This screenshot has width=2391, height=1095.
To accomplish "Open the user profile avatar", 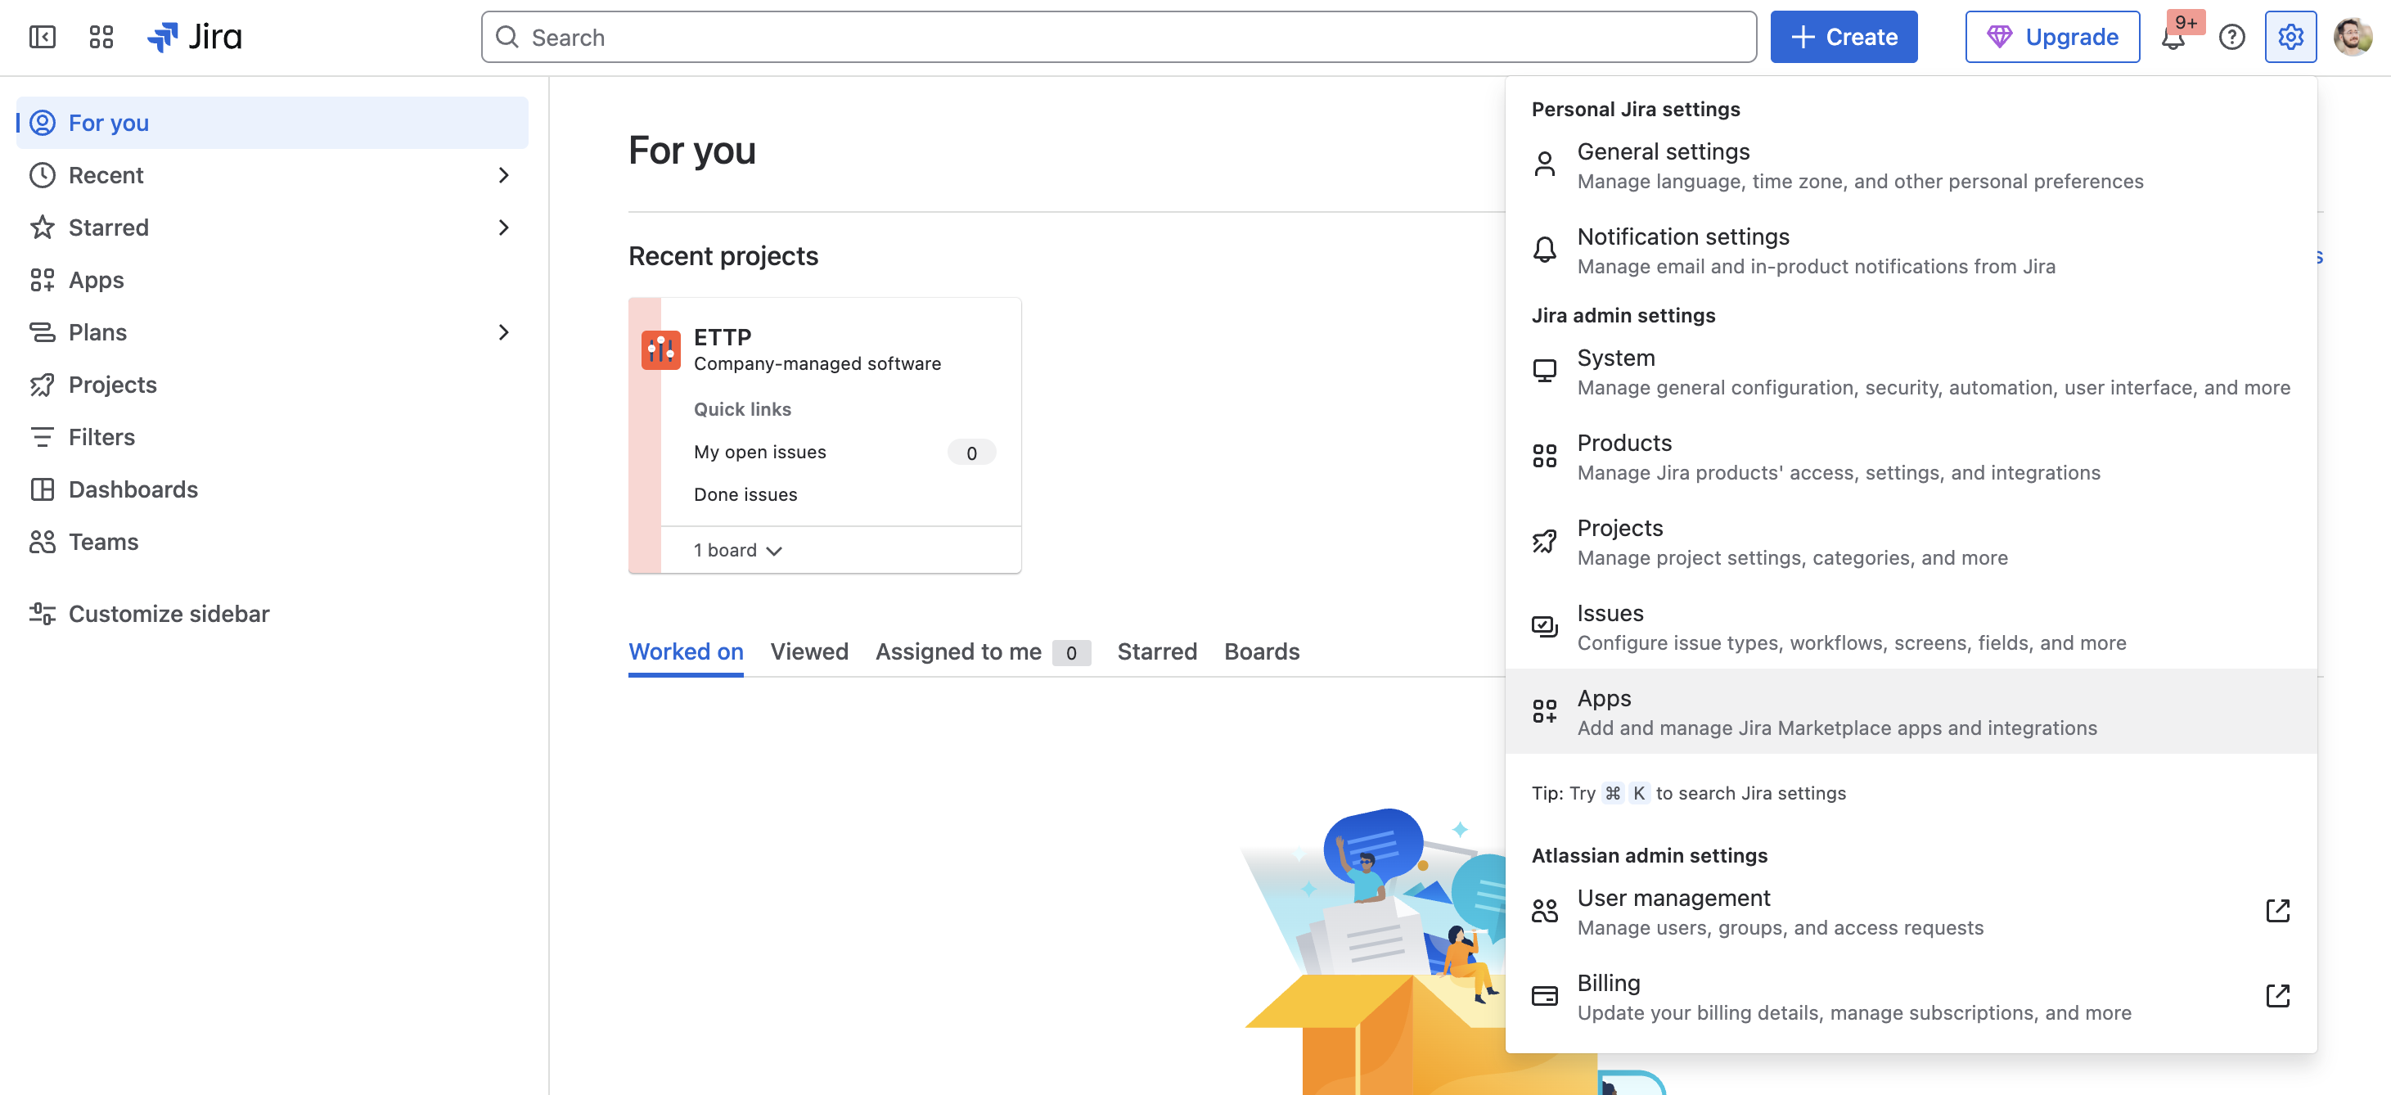I will (x=2352, y=37).
